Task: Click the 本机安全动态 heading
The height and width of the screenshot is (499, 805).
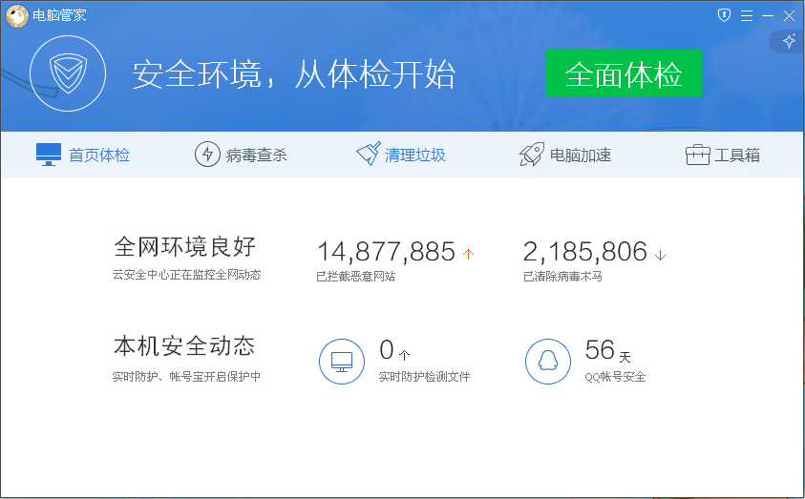Action: point(184,345)
